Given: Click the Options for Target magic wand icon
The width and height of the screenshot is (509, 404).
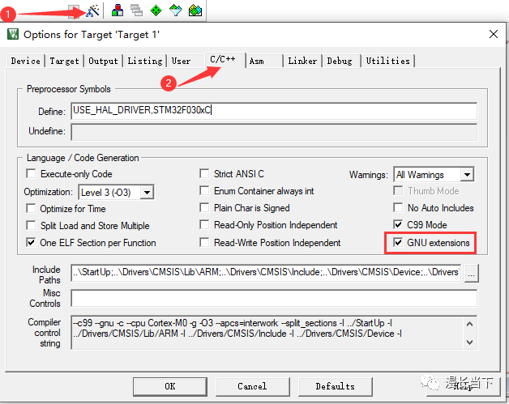Looking at the screenshot, I should pyautogui.click(x=93, y=11).
